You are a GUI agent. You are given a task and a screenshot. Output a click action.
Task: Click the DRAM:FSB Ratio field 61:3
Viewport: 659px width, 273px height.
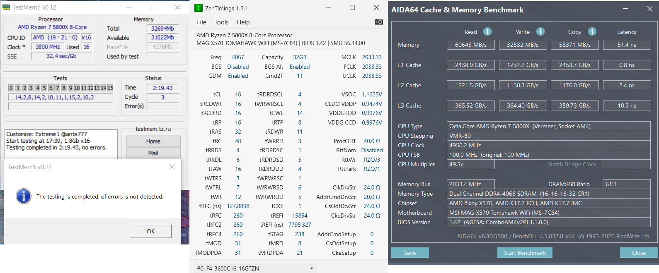tap(627, 184)
